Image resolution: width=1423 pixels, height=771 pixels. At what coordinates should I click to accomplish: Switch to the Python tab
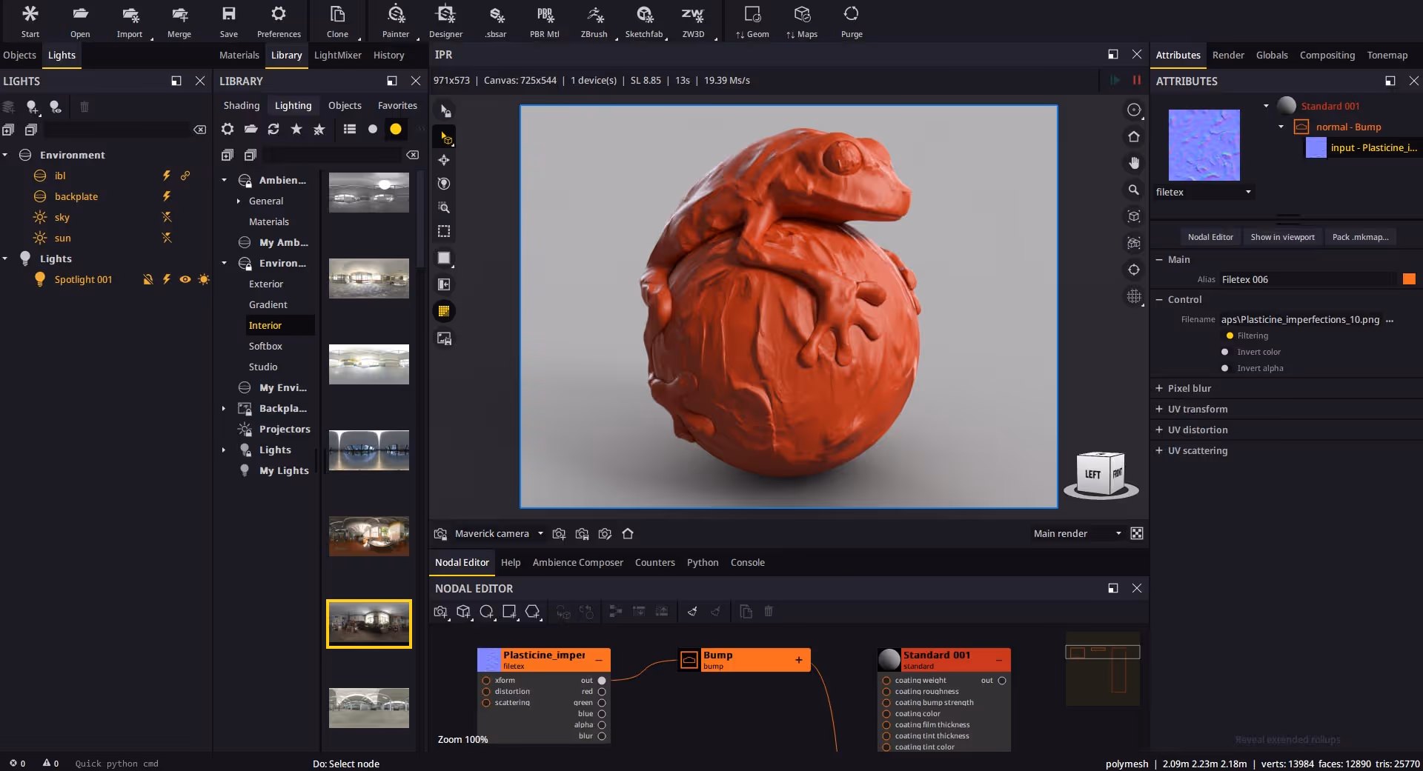click(703, 562)
